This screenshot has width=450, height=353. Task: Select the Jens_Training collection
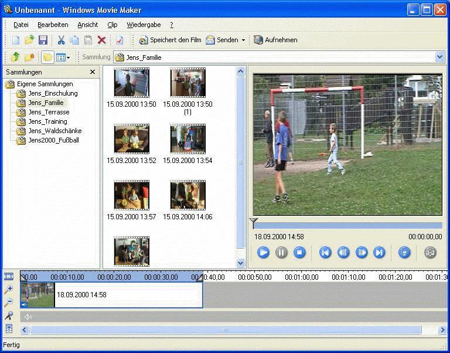pos(42,121)
